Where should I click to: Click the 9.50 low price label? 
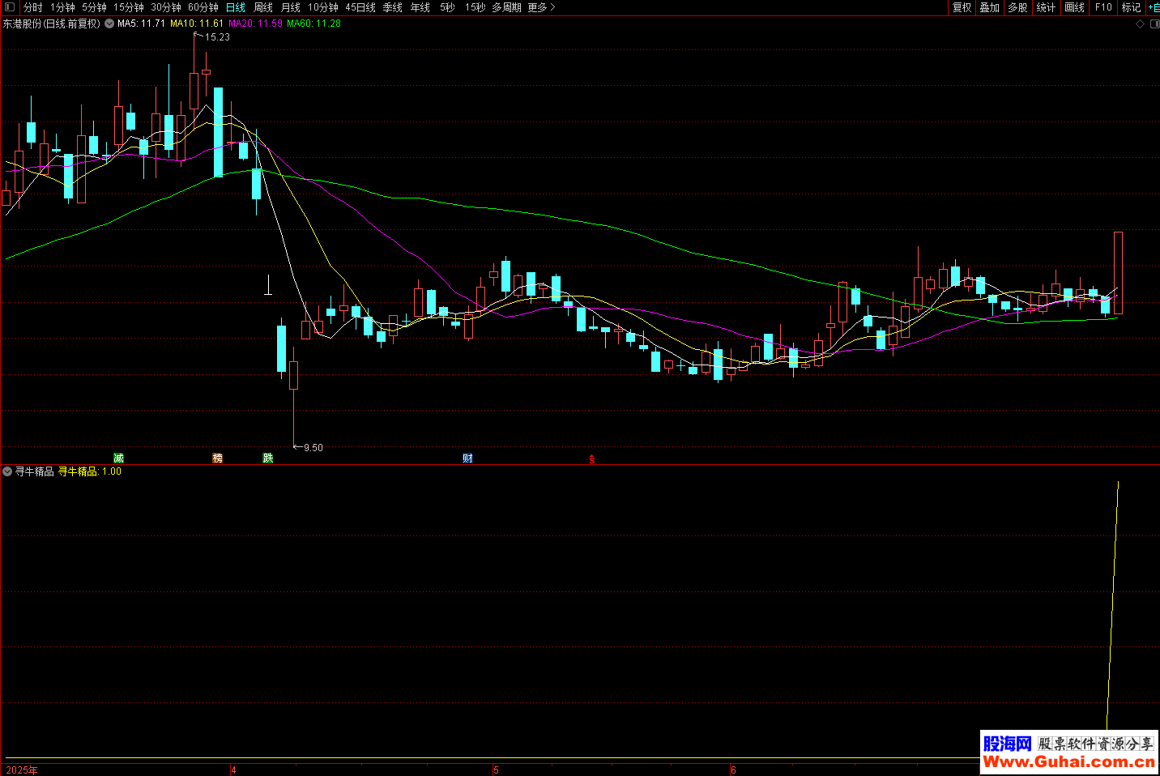313,448
